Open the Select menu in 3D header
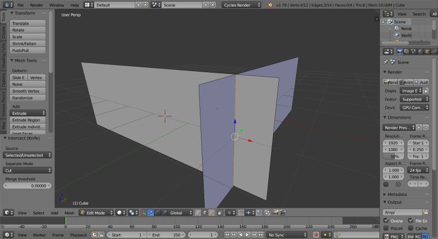The height and width of the screenshot is (239, 438). pos(38,213)
